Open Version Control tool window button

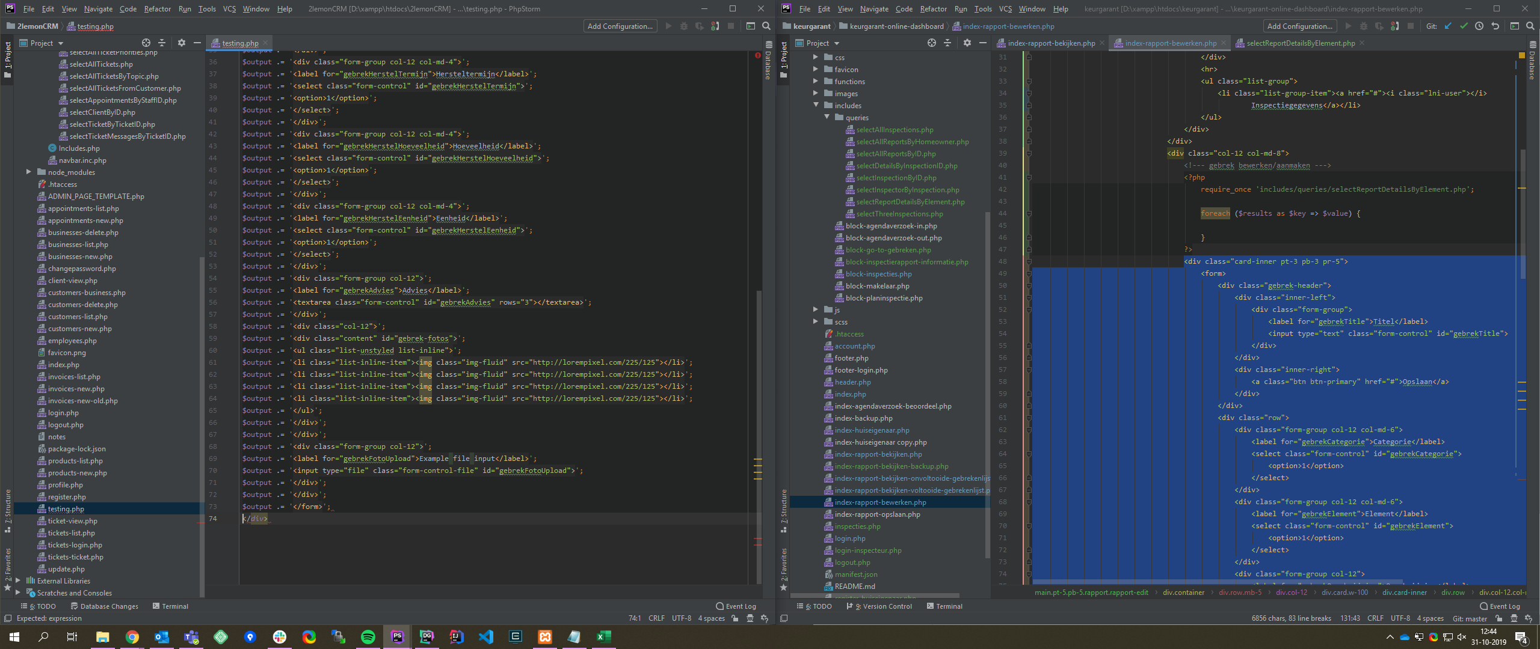tap(879, 606)
